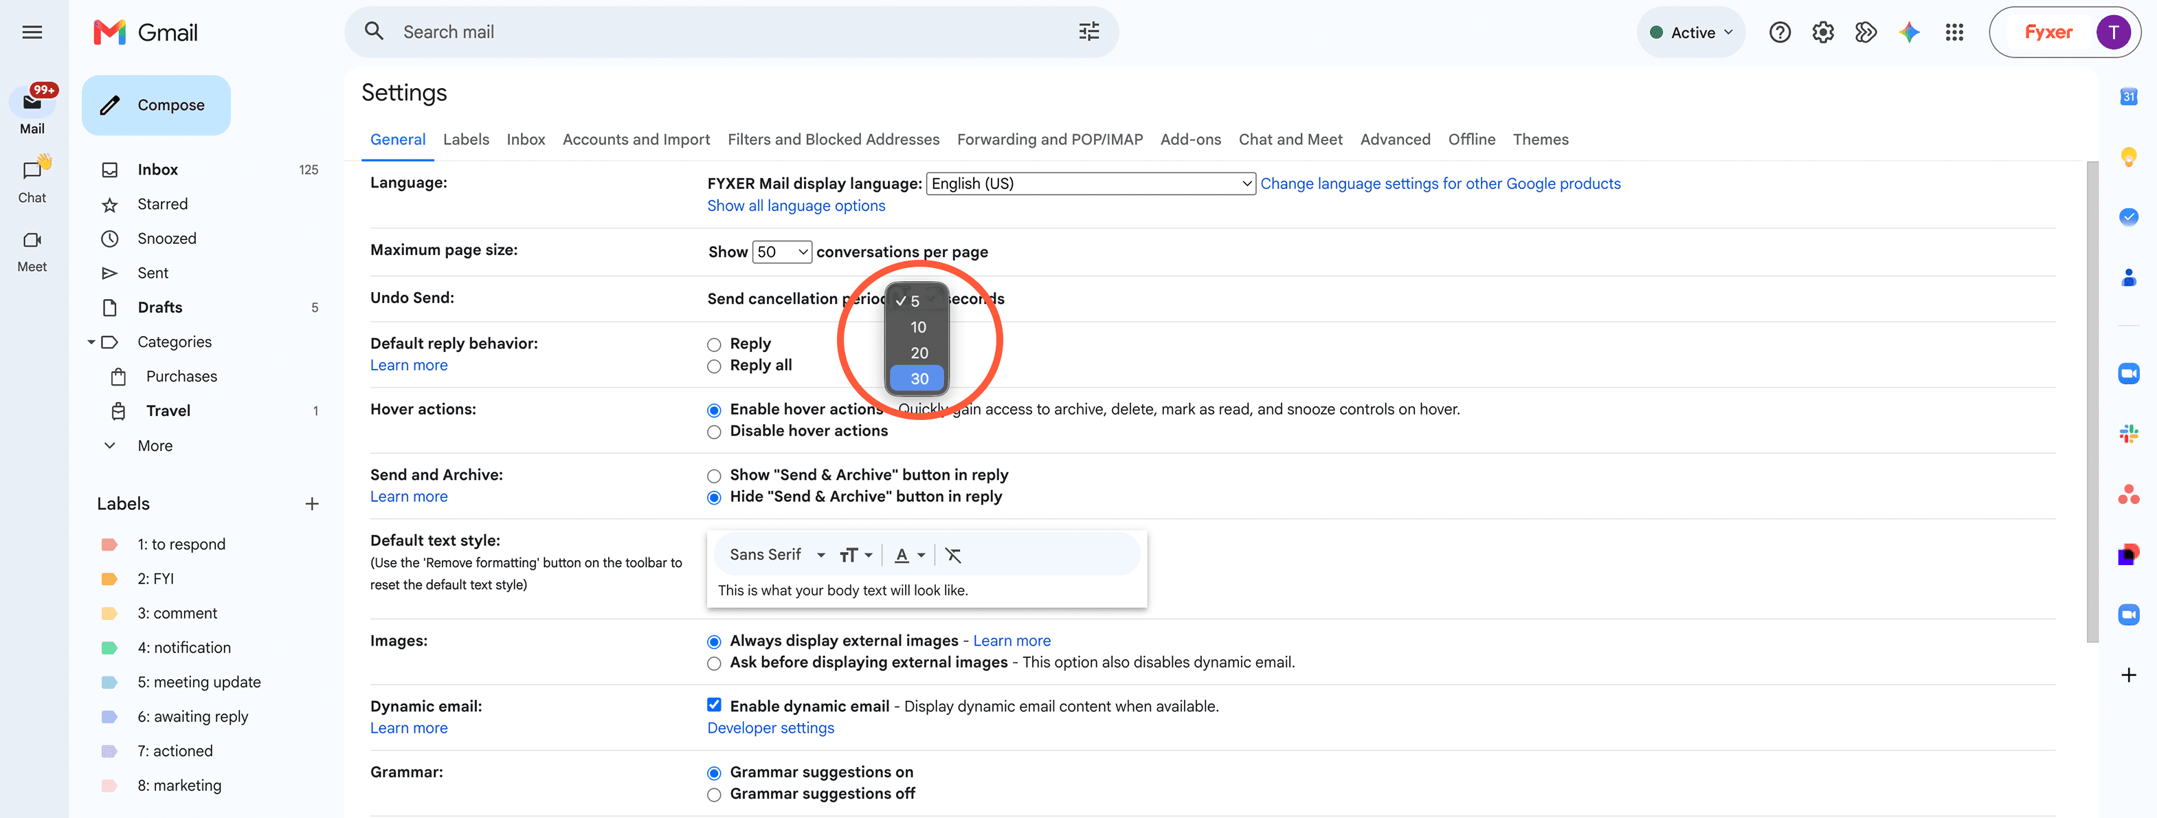Click the Developer settings link
The width and height of the screenshot is (2157, 818).
tap(770, 729)
